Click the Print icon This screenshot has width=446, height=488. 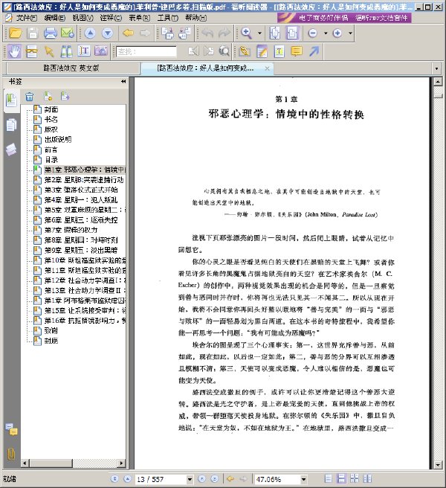pyautogui.click(x=51, y=33)
